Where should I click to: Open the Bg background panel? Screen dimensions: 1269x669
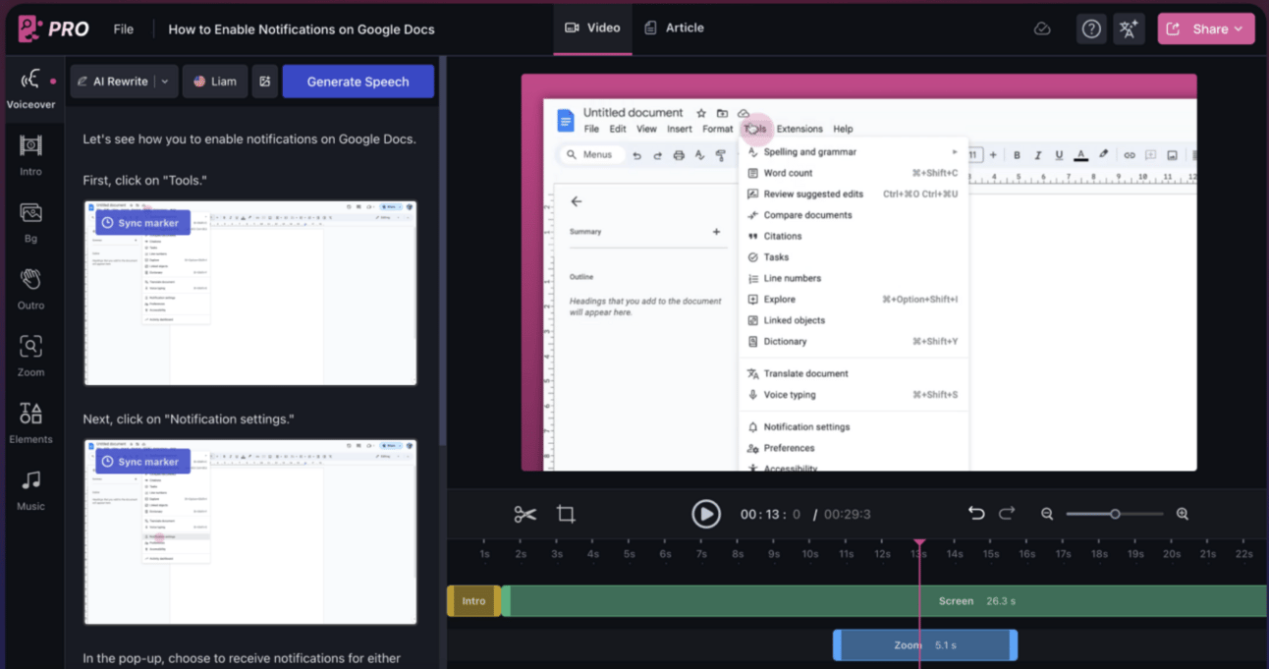pyautogui.click(x=30, y=221)
